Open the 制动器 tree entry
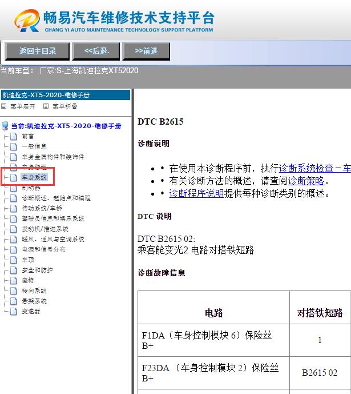The width and height of the screenshot is (351, 394). pos(31,188)
